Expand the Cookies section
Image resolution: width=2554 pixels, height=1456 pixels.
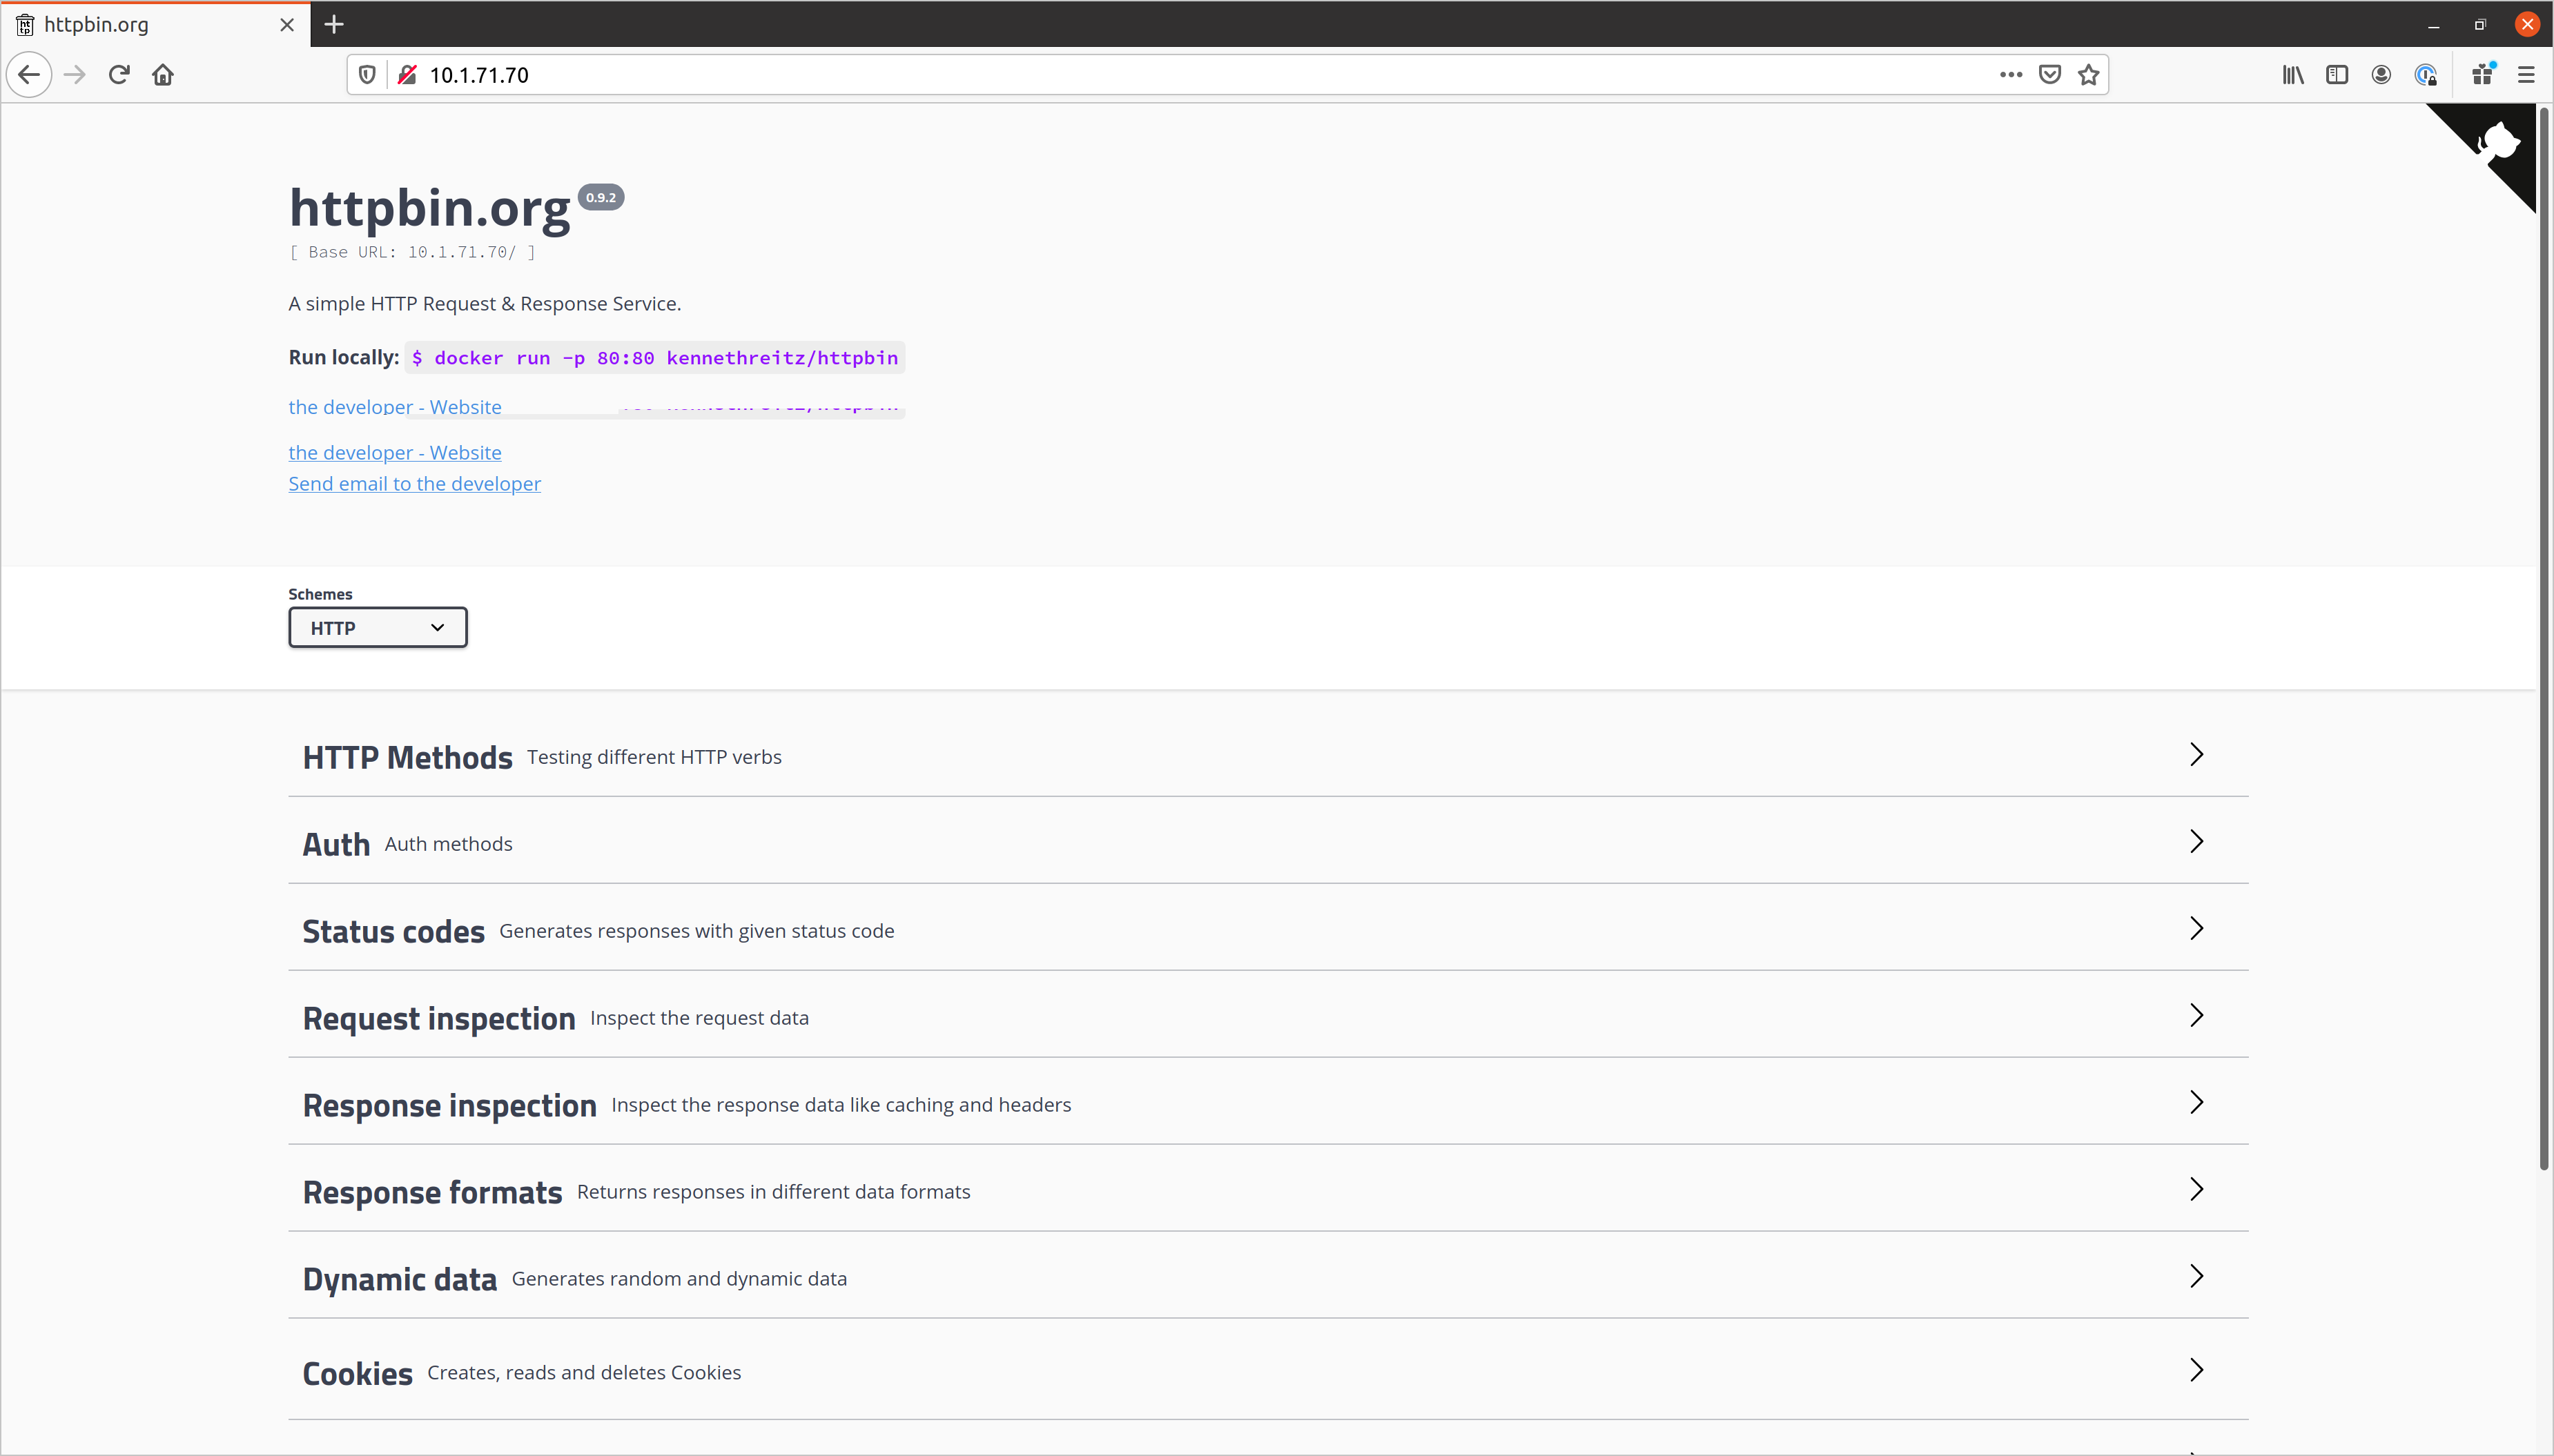(357, 1373)
